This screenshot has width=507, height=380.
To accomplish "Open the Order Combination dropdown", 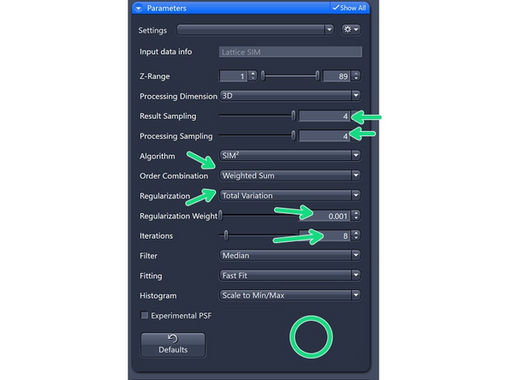I will [290, 175].
